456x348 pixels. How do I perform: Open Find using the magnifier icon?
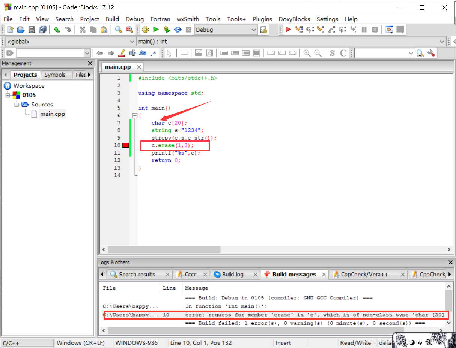pyautogui.click(x=119, y=30)
